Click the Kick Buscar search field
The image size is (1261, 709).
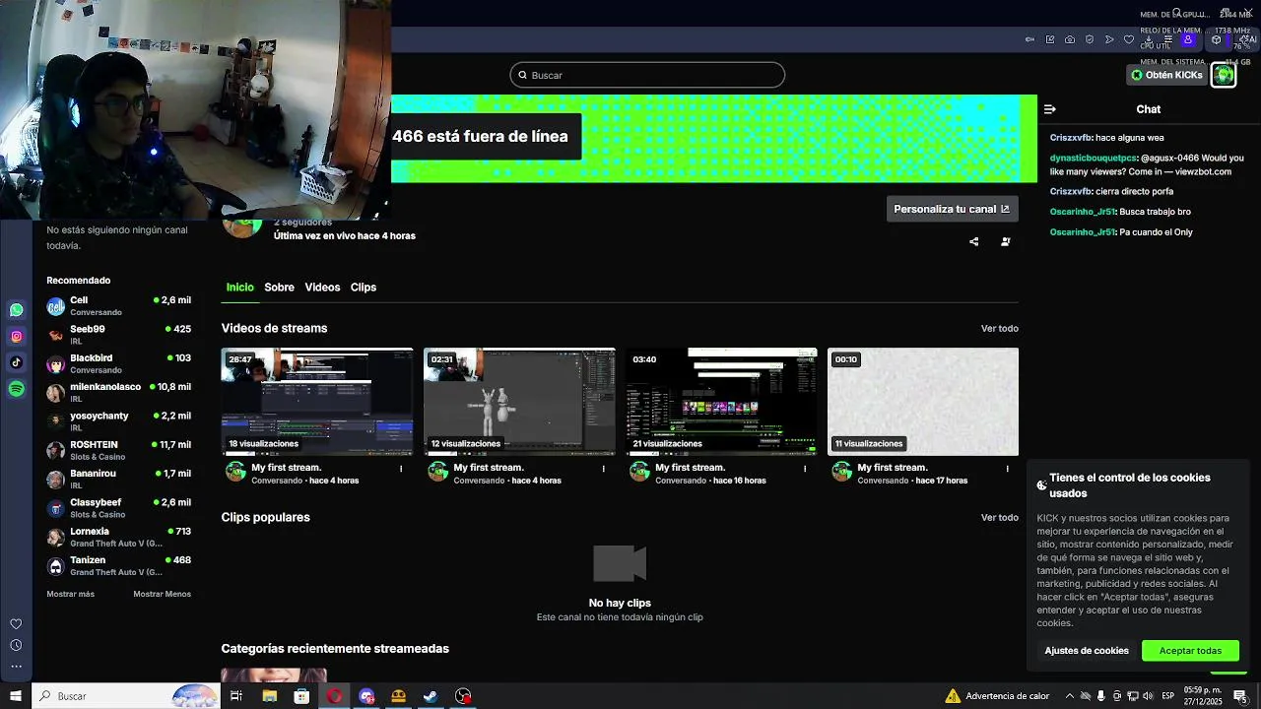(647, 75)
